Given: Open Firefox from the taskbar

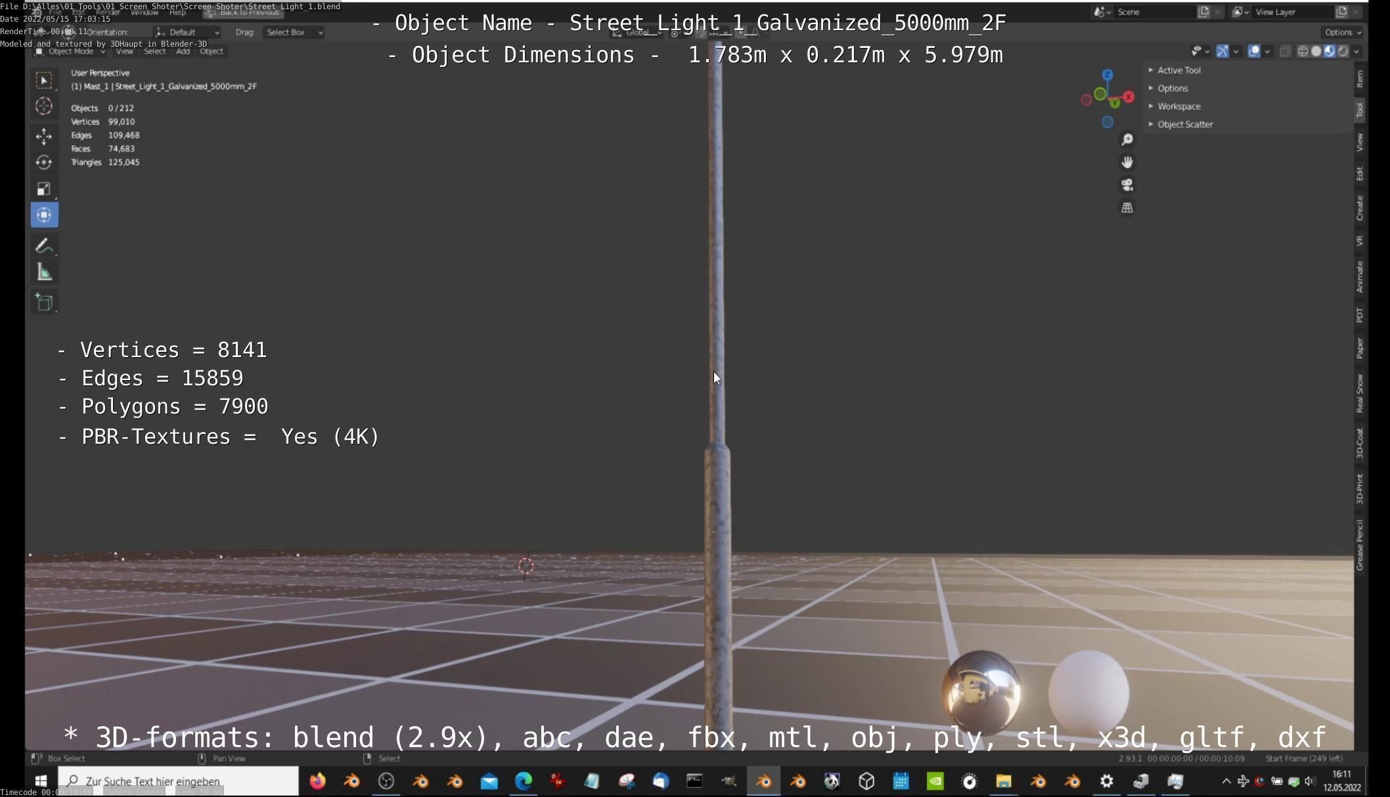Looking at the screenshot, I should tap(317, 781).
